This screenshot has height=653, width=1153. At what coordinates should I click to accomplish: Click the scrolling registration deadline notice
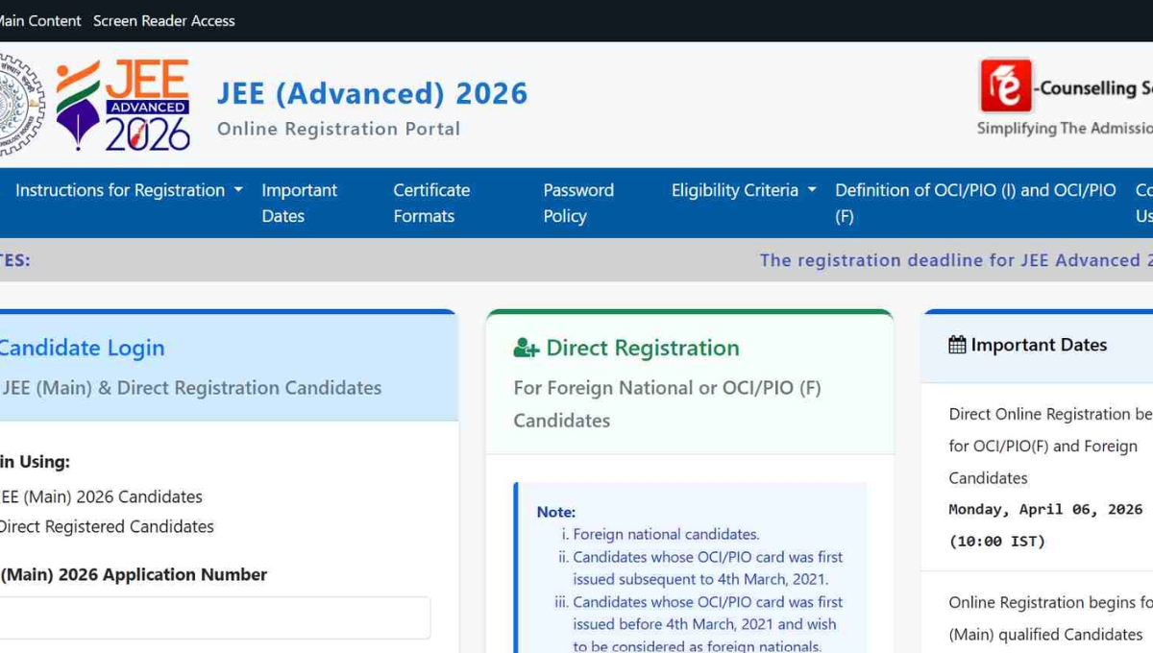click(x=956, y=260)
